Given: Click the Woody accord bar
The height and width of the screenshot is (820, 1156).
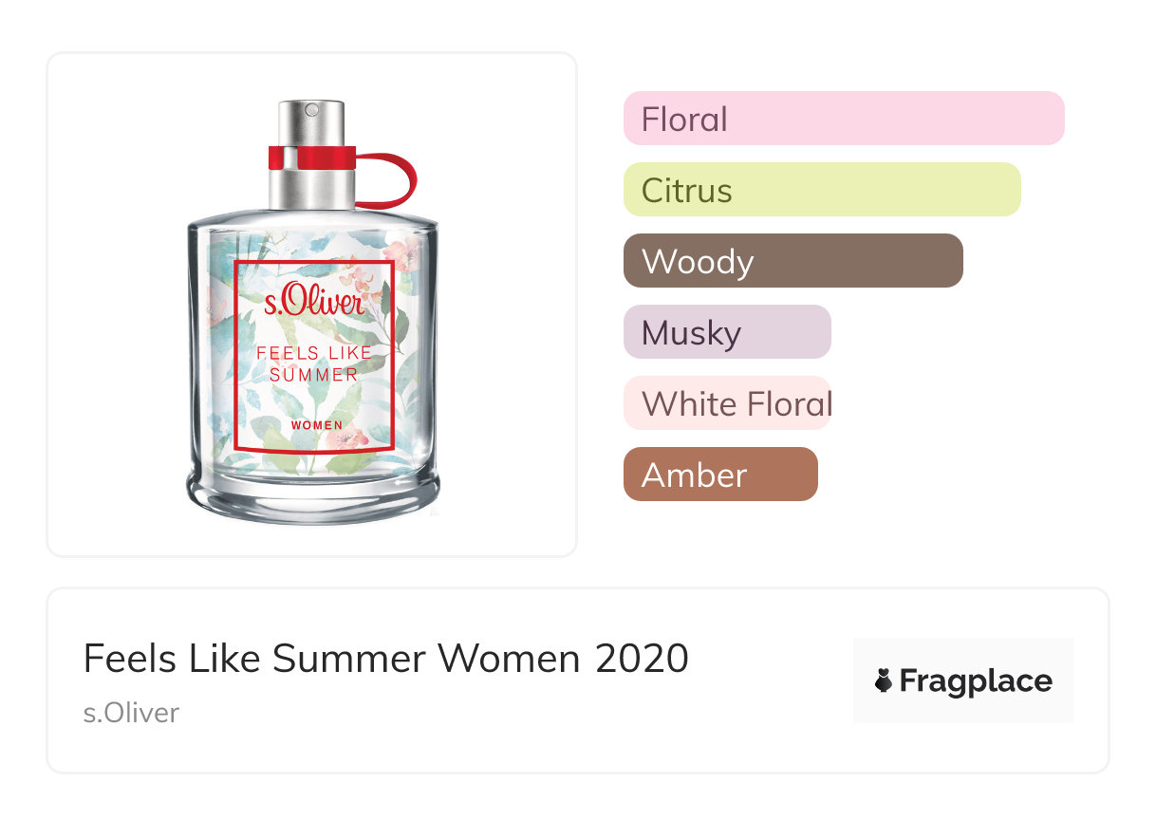Looking at the screenshot, I should (792, 261).
